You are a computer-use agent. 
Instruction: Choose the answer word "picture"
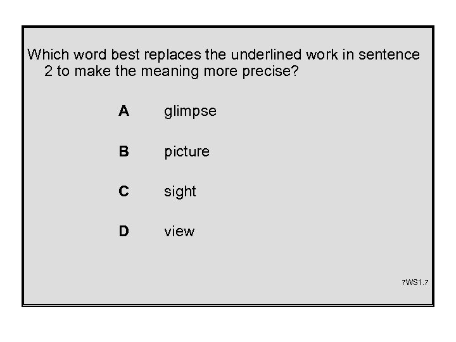186,152
